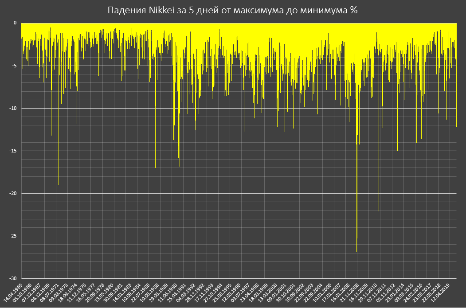Click the x-axis date 10.09.2002
The height and width of the screenshot is (308, 466).
tap(294, 293)
